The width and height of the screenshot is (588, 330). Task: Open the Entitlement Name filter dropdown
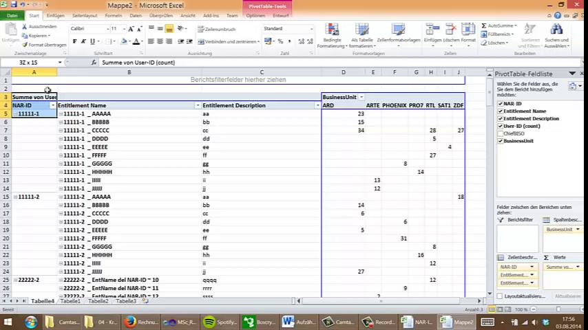click(198, 105)
